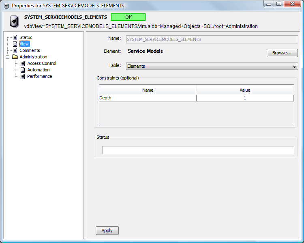Open Access Control page
Image resolution: width=304 pixels, height=243 pixels.
(42, 63)
